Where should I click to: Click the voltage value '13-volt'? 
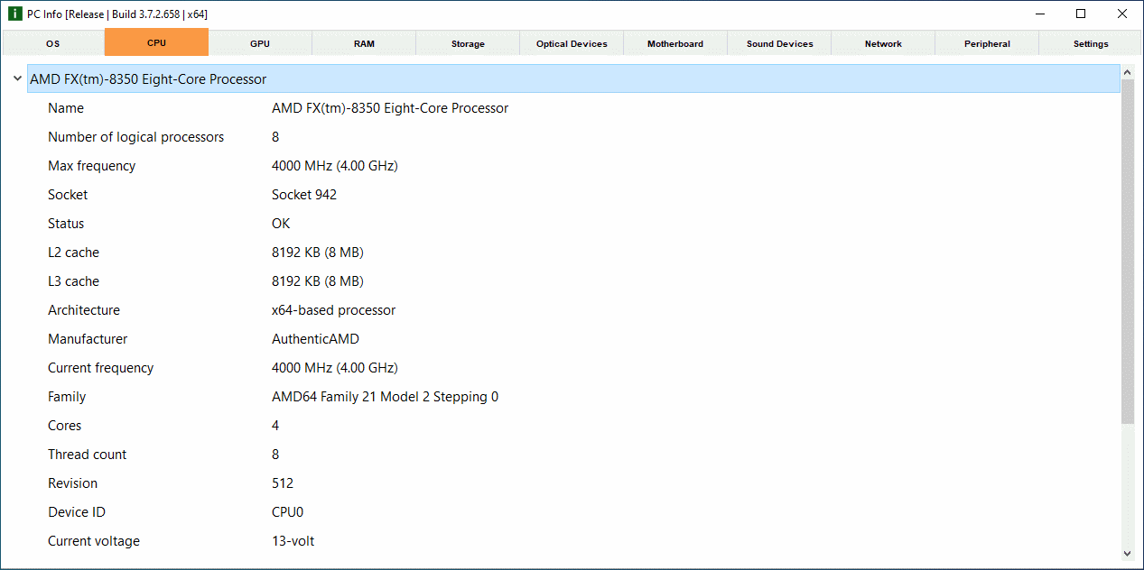(293, 541)
